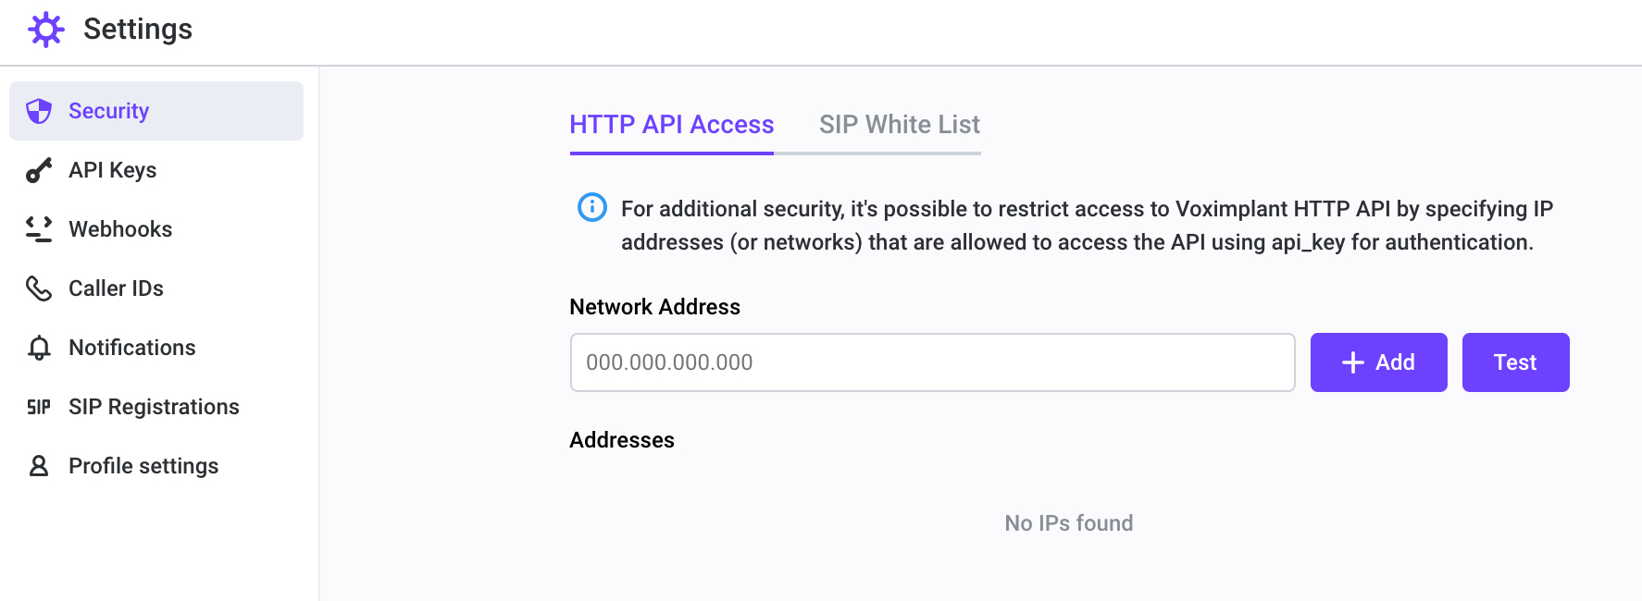Click the Notifications bell icon
Viewport: 1642px width, 601px height.
(x=39, y=348)
